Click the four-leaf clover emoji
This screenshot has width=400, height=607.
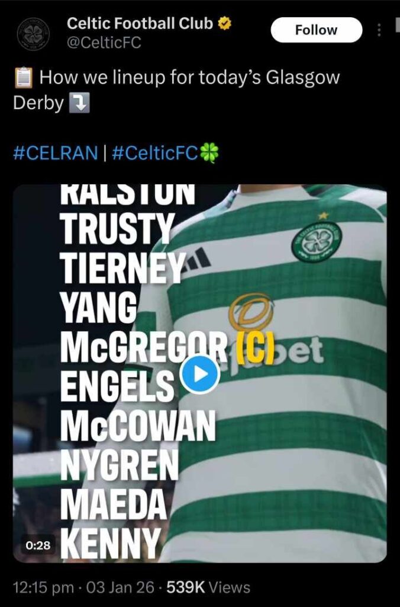pos(209,152)
